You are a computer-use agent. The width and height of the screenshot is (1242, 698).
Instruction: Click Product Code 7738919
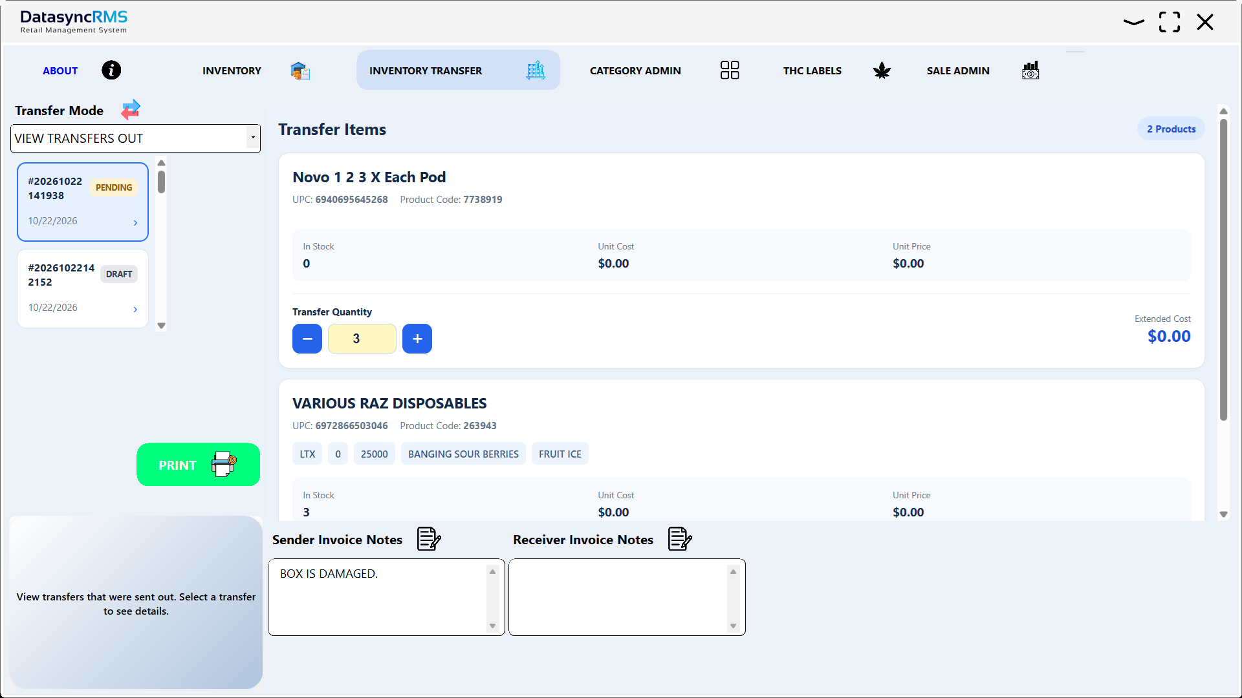point(451,199)
